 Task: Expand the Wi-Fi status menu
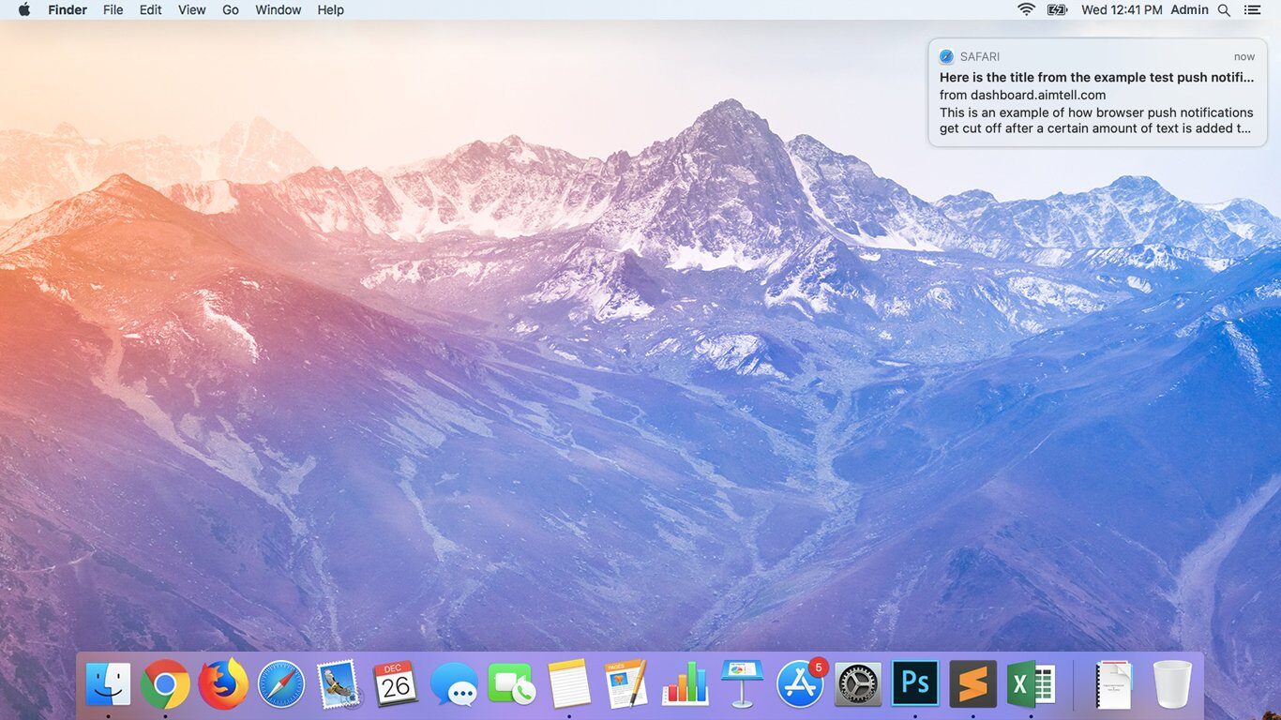1027,9
